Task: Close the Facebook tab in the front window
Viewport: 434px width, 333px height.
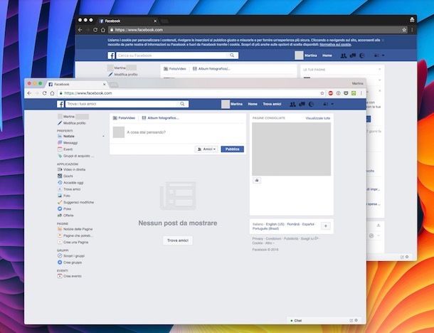Action: [105, 84]
